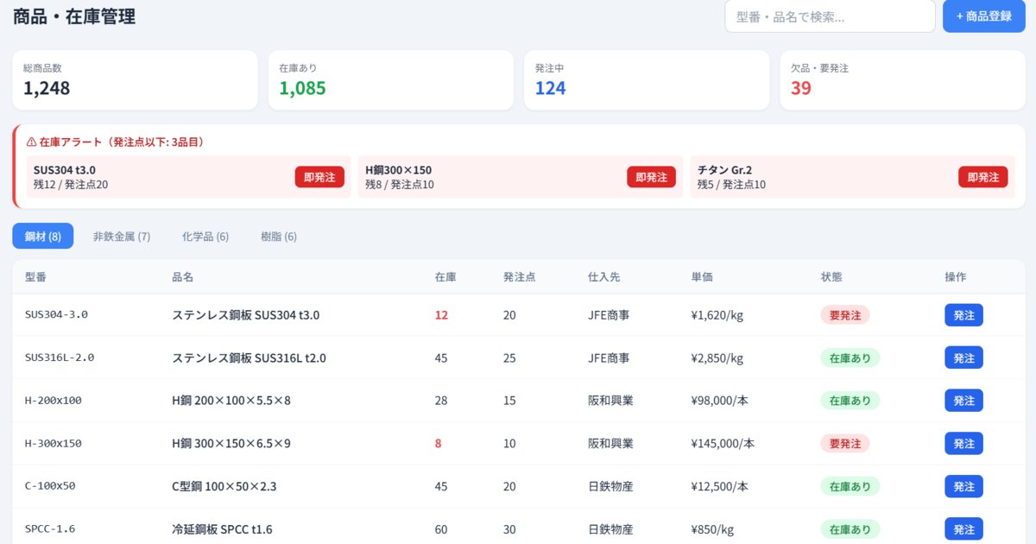Click model number H-300x150

click(x=54, y=443)
